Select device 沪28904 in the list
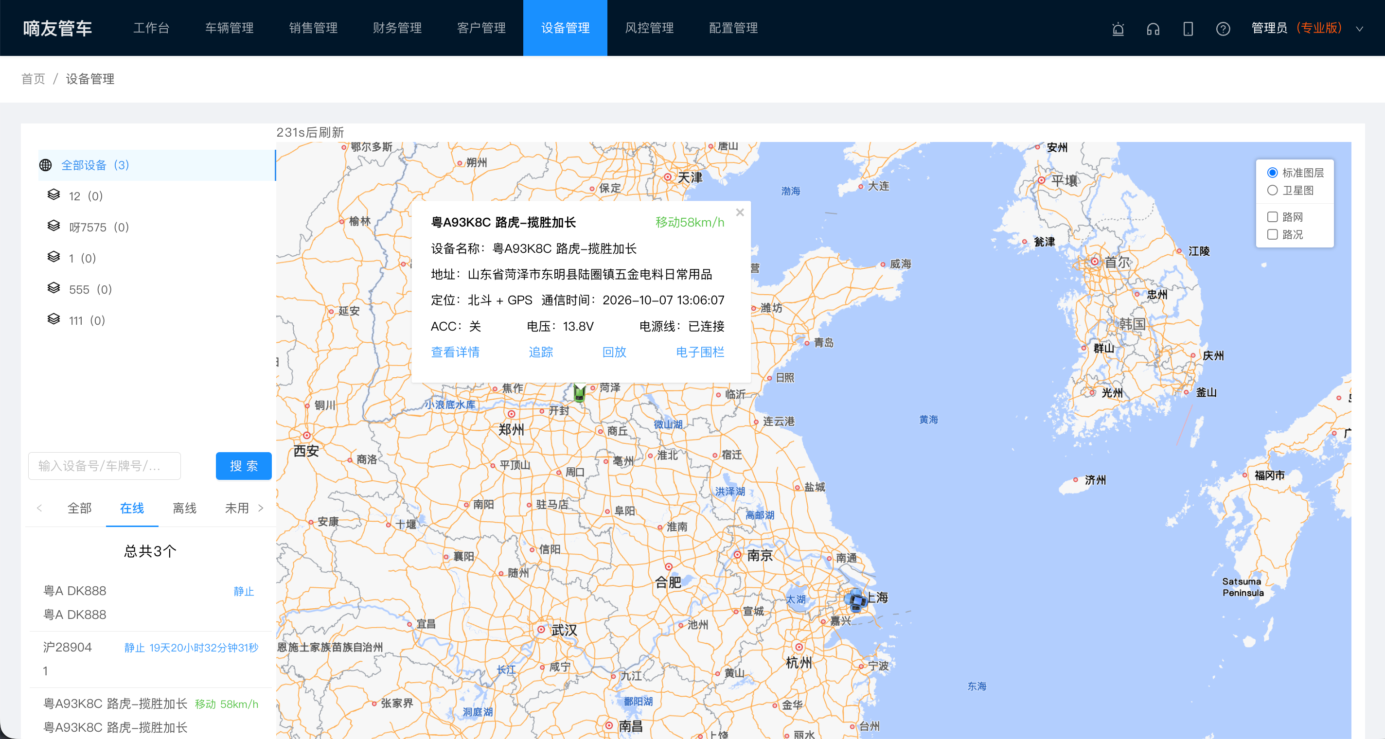Image resolution: width=1385 pixels, height=739 pixels. pyautogui.click(x=151, y=659)
